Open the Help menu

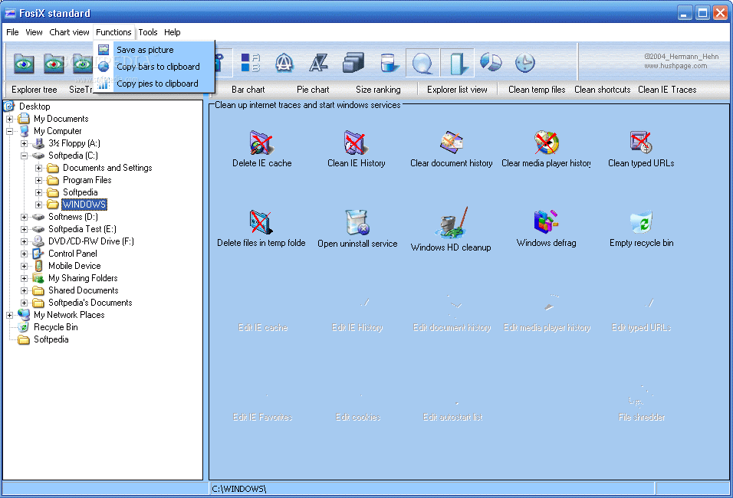click(x=172, y=32)
